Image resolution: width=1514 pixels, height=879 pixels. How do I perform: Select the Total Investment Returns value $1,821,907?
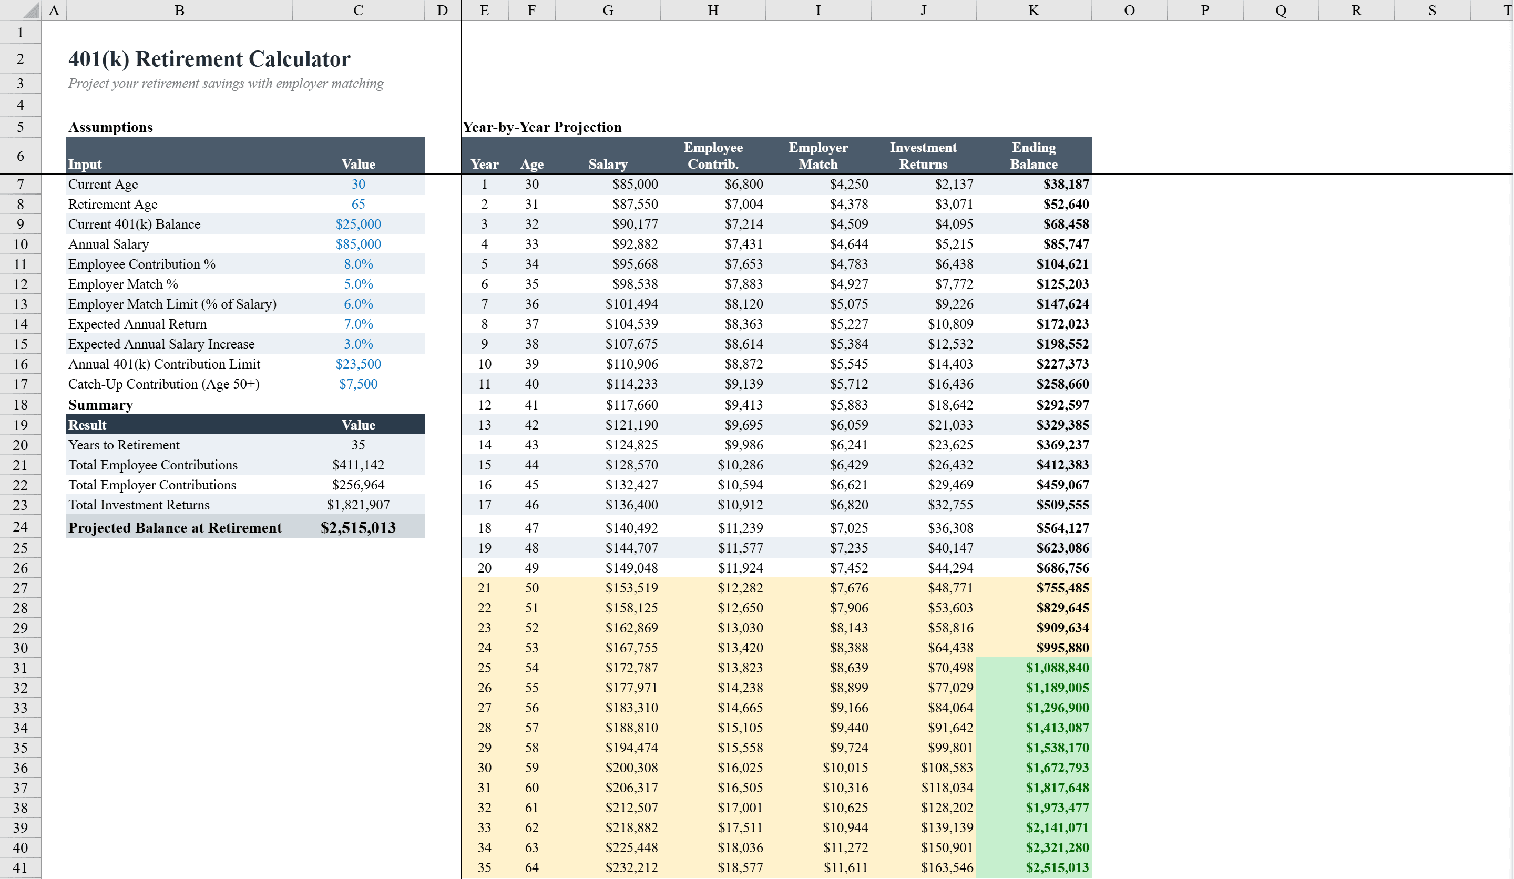[358, 505]
